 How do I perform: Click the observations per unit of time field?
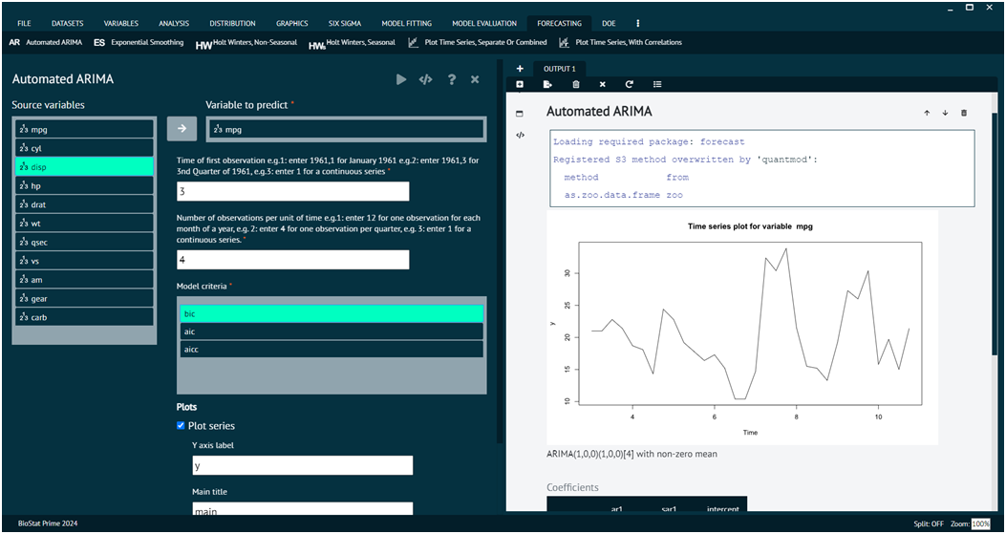(292, 260)
